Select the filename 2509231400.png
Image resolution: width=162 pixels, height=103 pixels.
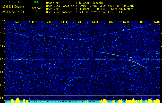click(13, 7)
